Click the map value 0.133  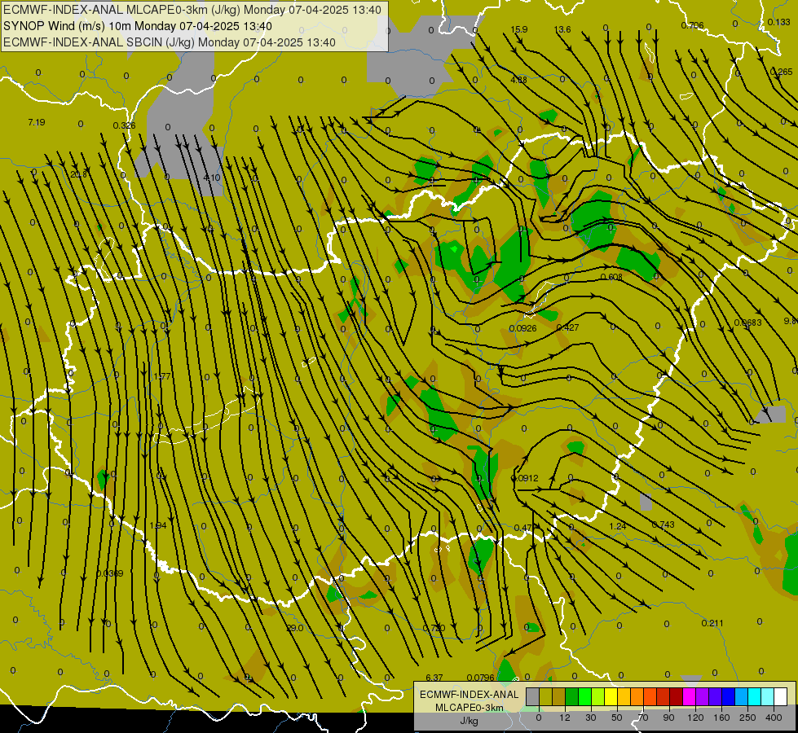pos(779,22)
